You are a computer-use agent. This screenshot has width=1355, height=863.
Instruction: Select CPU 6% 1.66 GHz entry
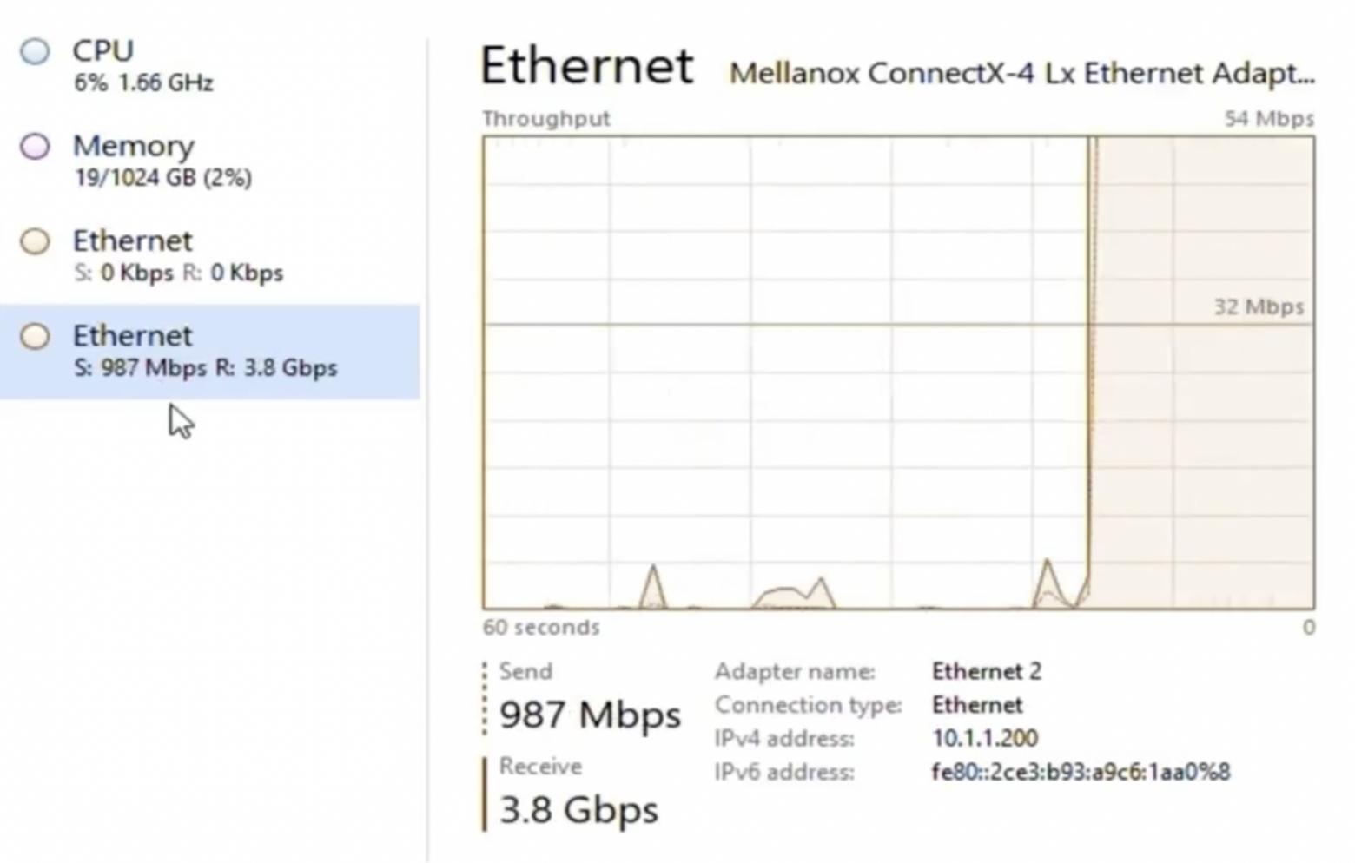pyautogui.click(x=143, y=65)
